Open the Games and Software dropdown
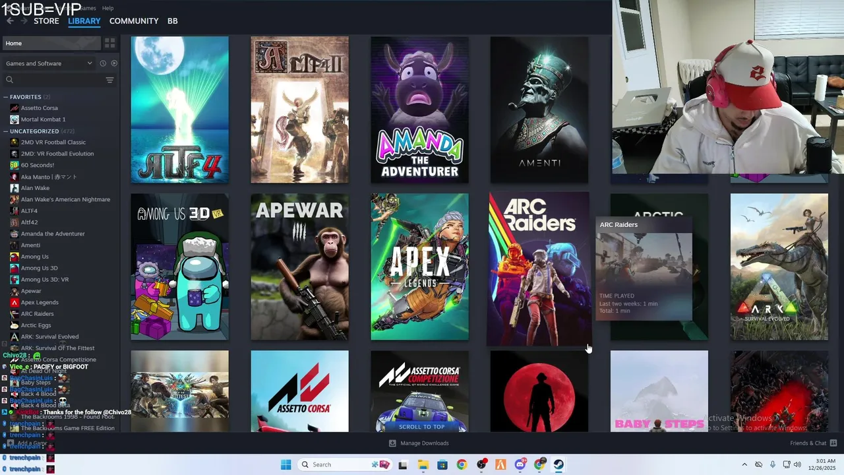Viewport: 844px width, 475px height. (x=48, y=63)
